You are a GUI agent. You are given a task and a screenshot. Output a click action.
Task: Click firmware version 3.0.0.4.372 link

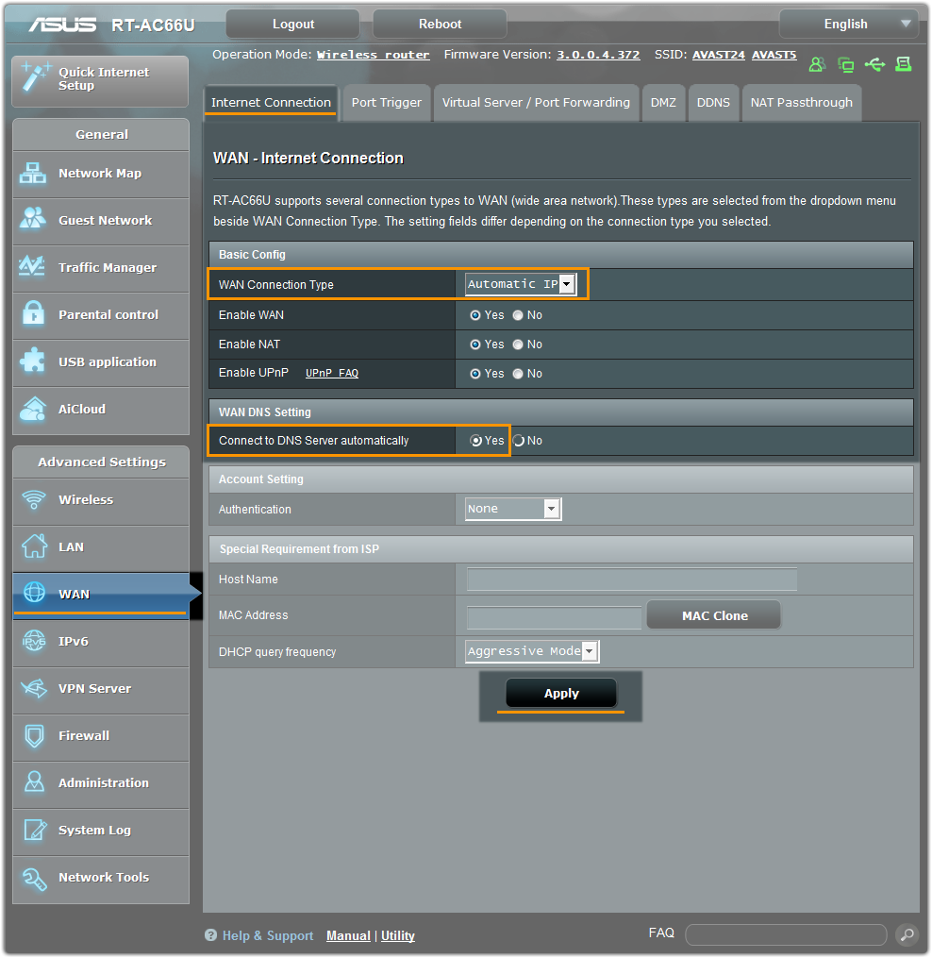[598, 55]
